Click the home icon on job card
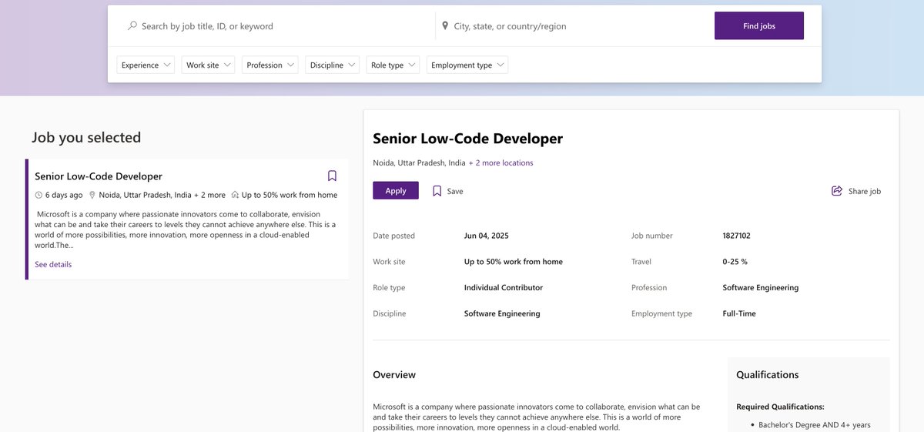The image size is (924, 432). 235,195
